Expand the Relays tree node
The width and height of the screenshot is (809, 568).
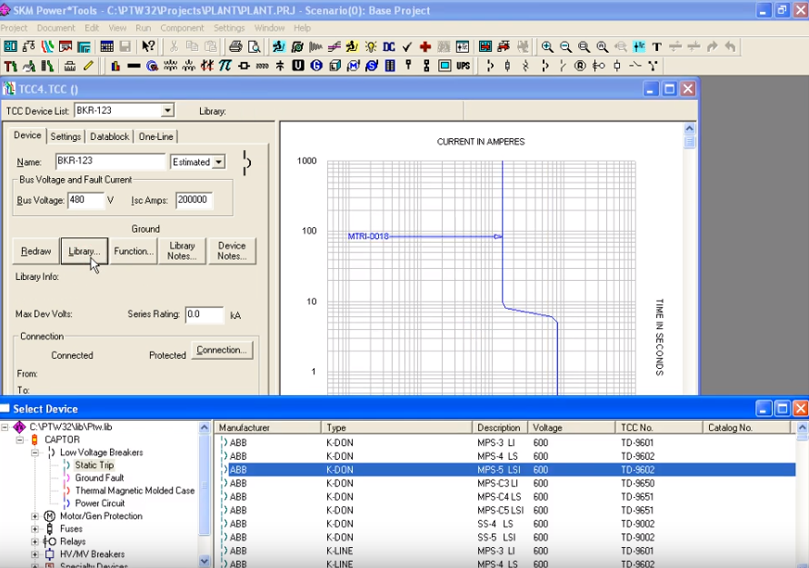pos(35,542)
